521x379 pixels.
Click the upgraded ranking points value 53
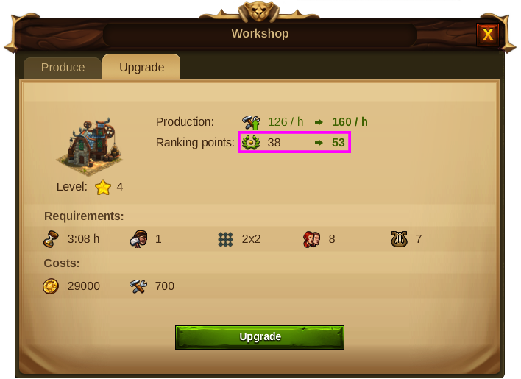click(x=339, y=143)
